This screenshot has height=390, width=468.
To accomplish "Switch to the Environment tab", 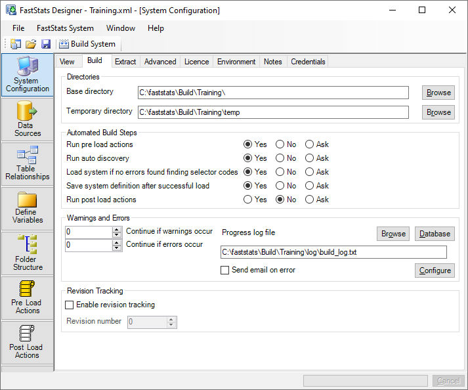I will coord(236,62).
